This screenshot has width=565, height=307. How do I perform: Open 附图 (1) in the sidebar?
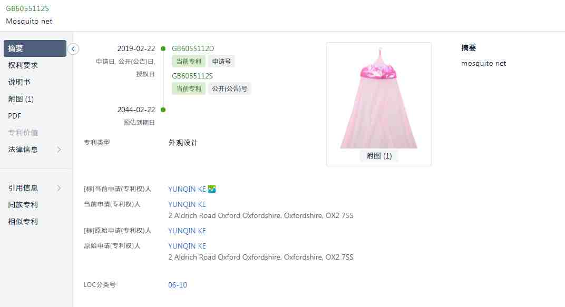(x=21, y=99)
